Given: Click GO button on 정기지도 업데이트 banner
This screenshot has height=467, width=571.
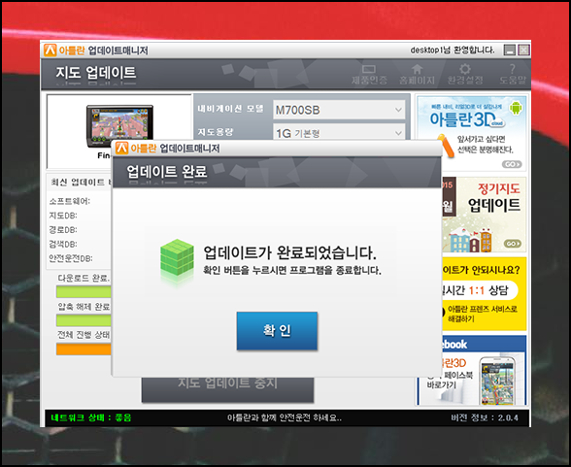Looking at the screenshot, I should pos(513,244).
